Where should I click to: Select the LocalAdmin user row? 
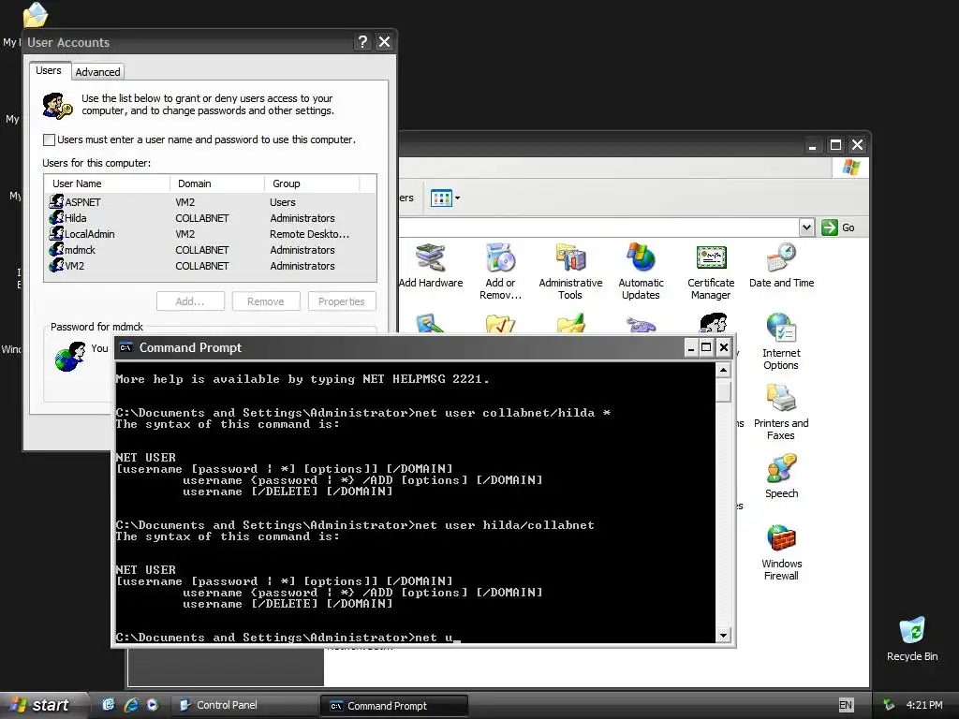click(x=210, y=233)
